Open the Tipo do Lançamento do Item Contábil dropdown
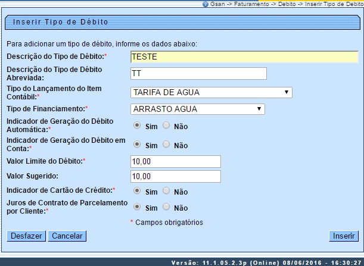The image size is (364, 266). pos(211,92)
